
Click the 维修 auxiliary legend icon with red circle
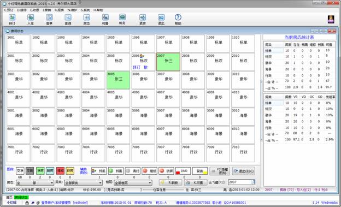(x=149, y=171)
